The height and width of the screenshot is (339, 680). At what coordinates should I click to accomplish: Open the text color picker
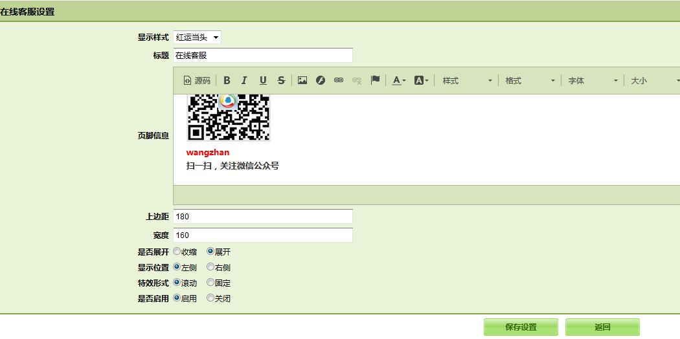pos(399,80)
